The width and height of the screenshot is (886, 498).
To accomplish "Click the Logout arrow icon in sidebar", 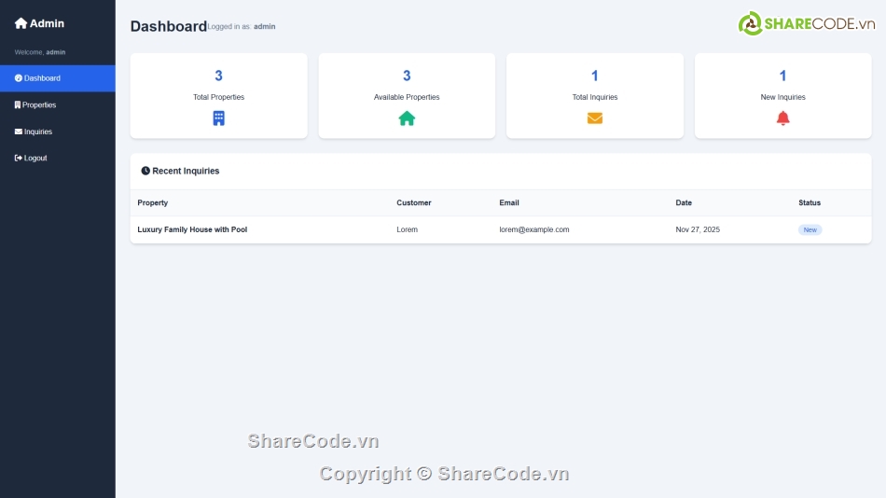I will (18, 158).
